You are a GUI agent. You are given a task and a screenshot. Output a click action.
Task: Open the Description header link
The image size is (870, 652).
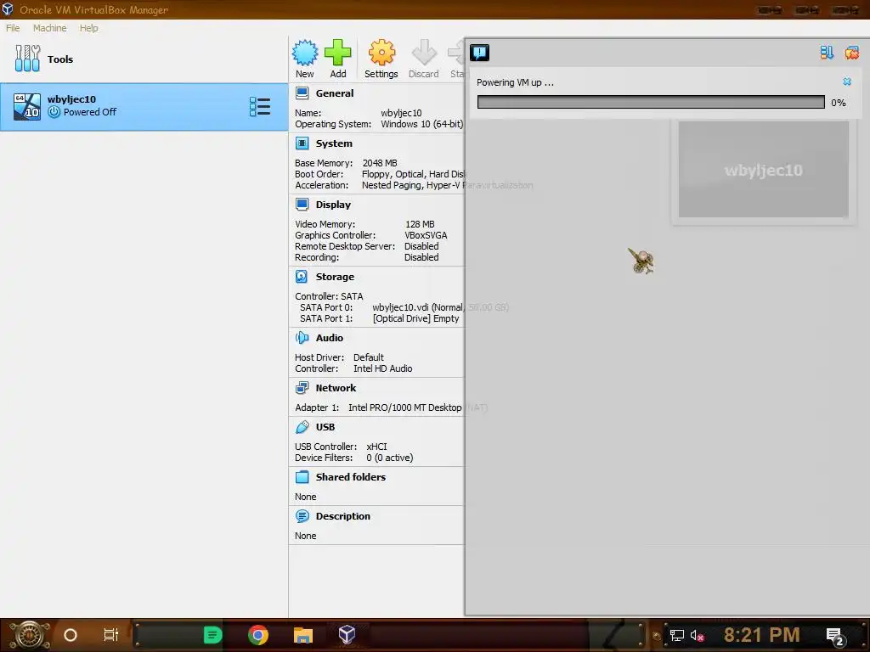pos(343,516)
